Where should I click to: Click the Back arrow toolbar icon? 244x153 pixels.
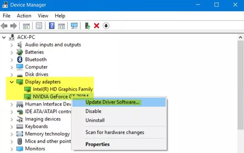click(x=4, y=26)
